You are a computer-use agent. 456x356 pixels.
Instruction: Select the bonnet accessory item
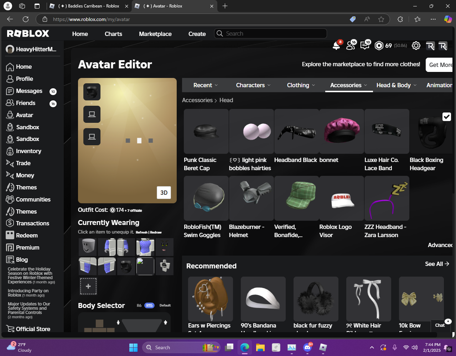[x=342, y=136]
